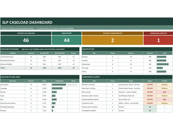Click the Tuesday row in Groups by Day
The height and width of the screenshot is (130, 173).
click(127, 60)
